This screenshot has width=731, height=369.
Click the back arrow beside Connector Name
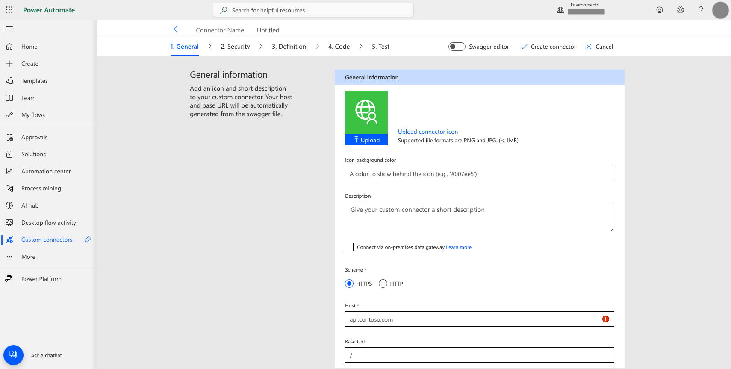tap(177, 29)
